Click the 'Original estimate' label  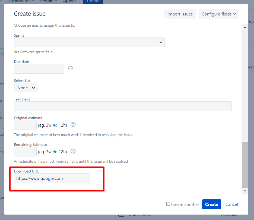tap(28, 118)
